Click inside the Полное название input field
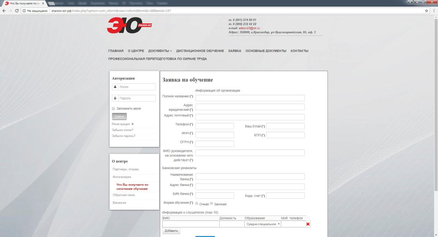438x237 pixels. pos(250,98)
